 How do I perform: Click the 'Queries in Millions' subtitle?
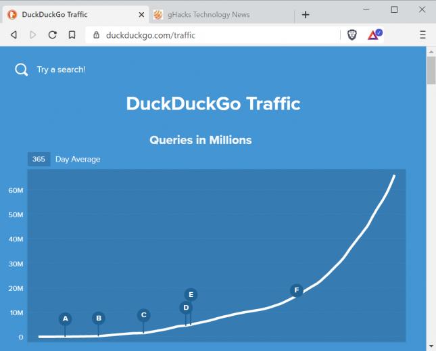(x=201, y=140)
